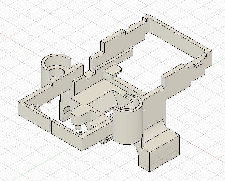Select the small pin beneath the central platform
This screenshot has width=225, height=181.
coord(78,125)
